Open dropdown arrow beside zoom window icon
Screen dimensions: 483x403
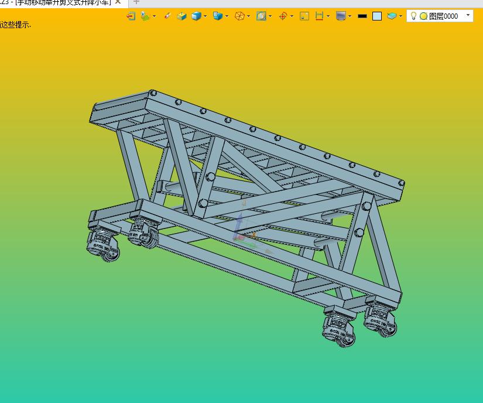pyautogui.click(x=270, y=16)
